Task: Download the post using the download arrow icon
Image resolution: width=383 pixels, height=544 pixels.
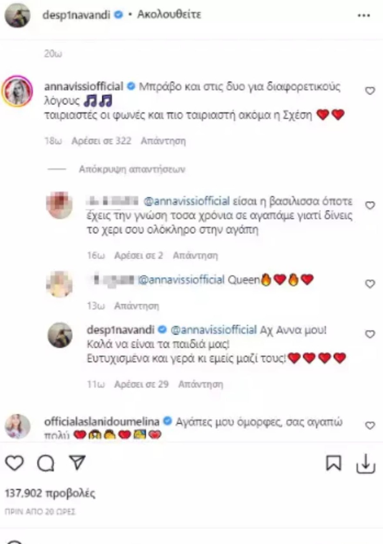Action: pyautogui.click(x=366, y=464)
